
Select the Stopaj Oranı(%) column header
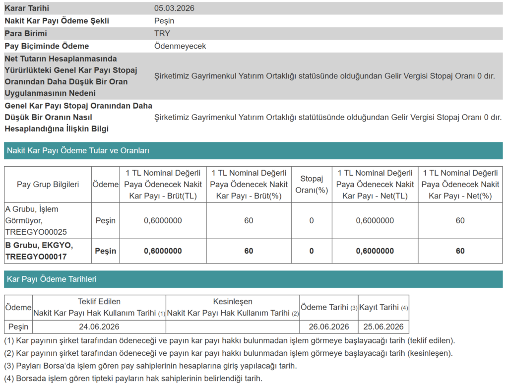pos(312,184)
